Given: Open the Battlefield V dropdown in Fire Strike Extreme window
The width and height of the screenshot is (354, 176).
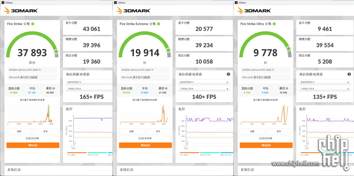Looking at the screenshot, I should (204, 82).
